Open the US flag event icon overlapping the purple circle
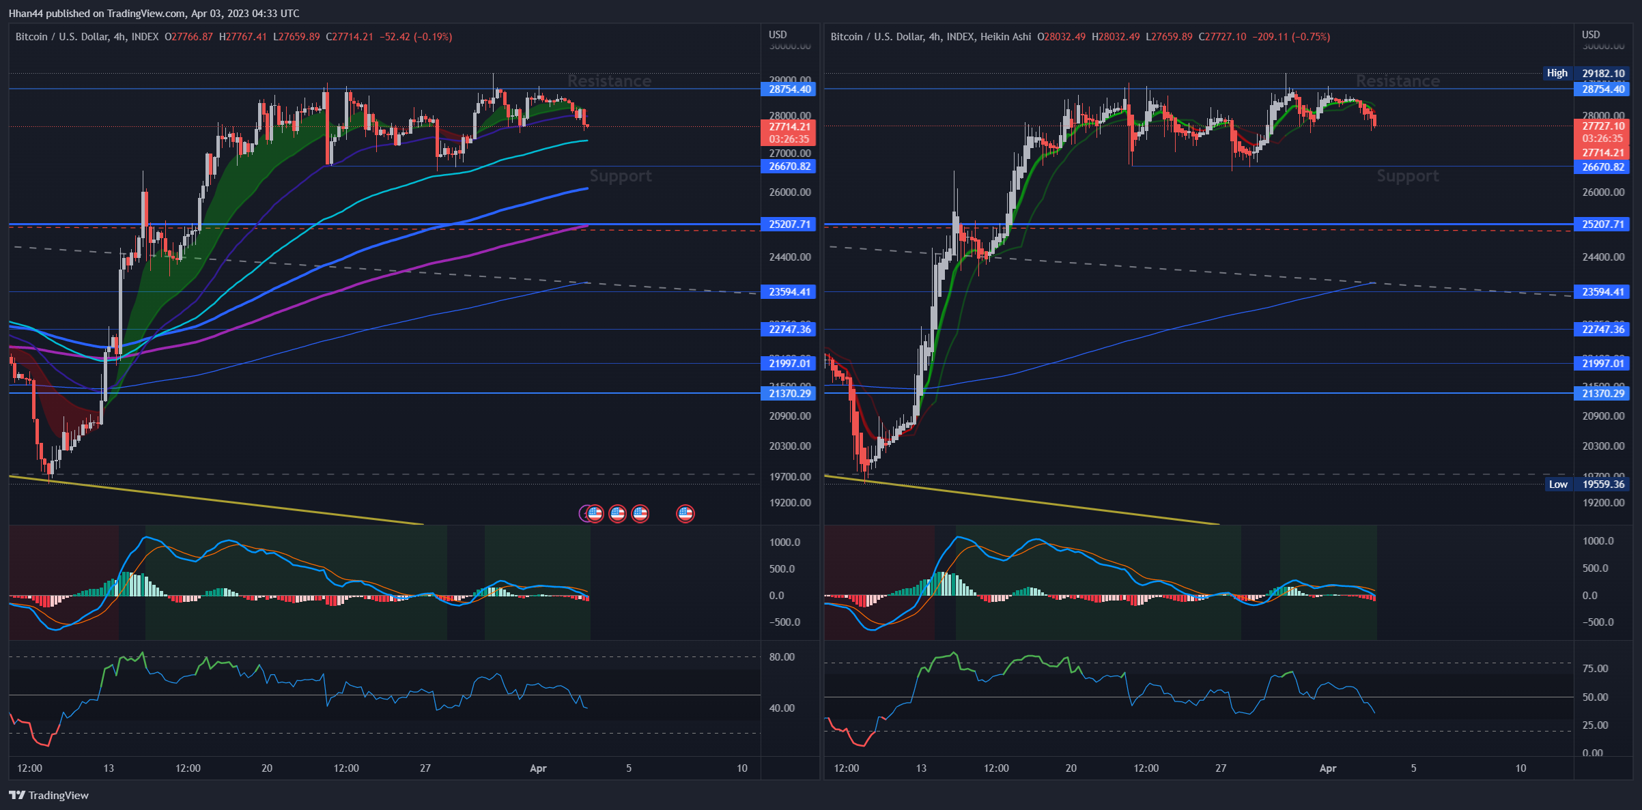 595,513
